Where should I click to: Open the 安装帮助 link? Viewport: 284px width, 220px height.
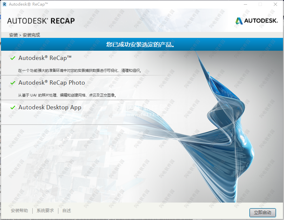point(19,210)
